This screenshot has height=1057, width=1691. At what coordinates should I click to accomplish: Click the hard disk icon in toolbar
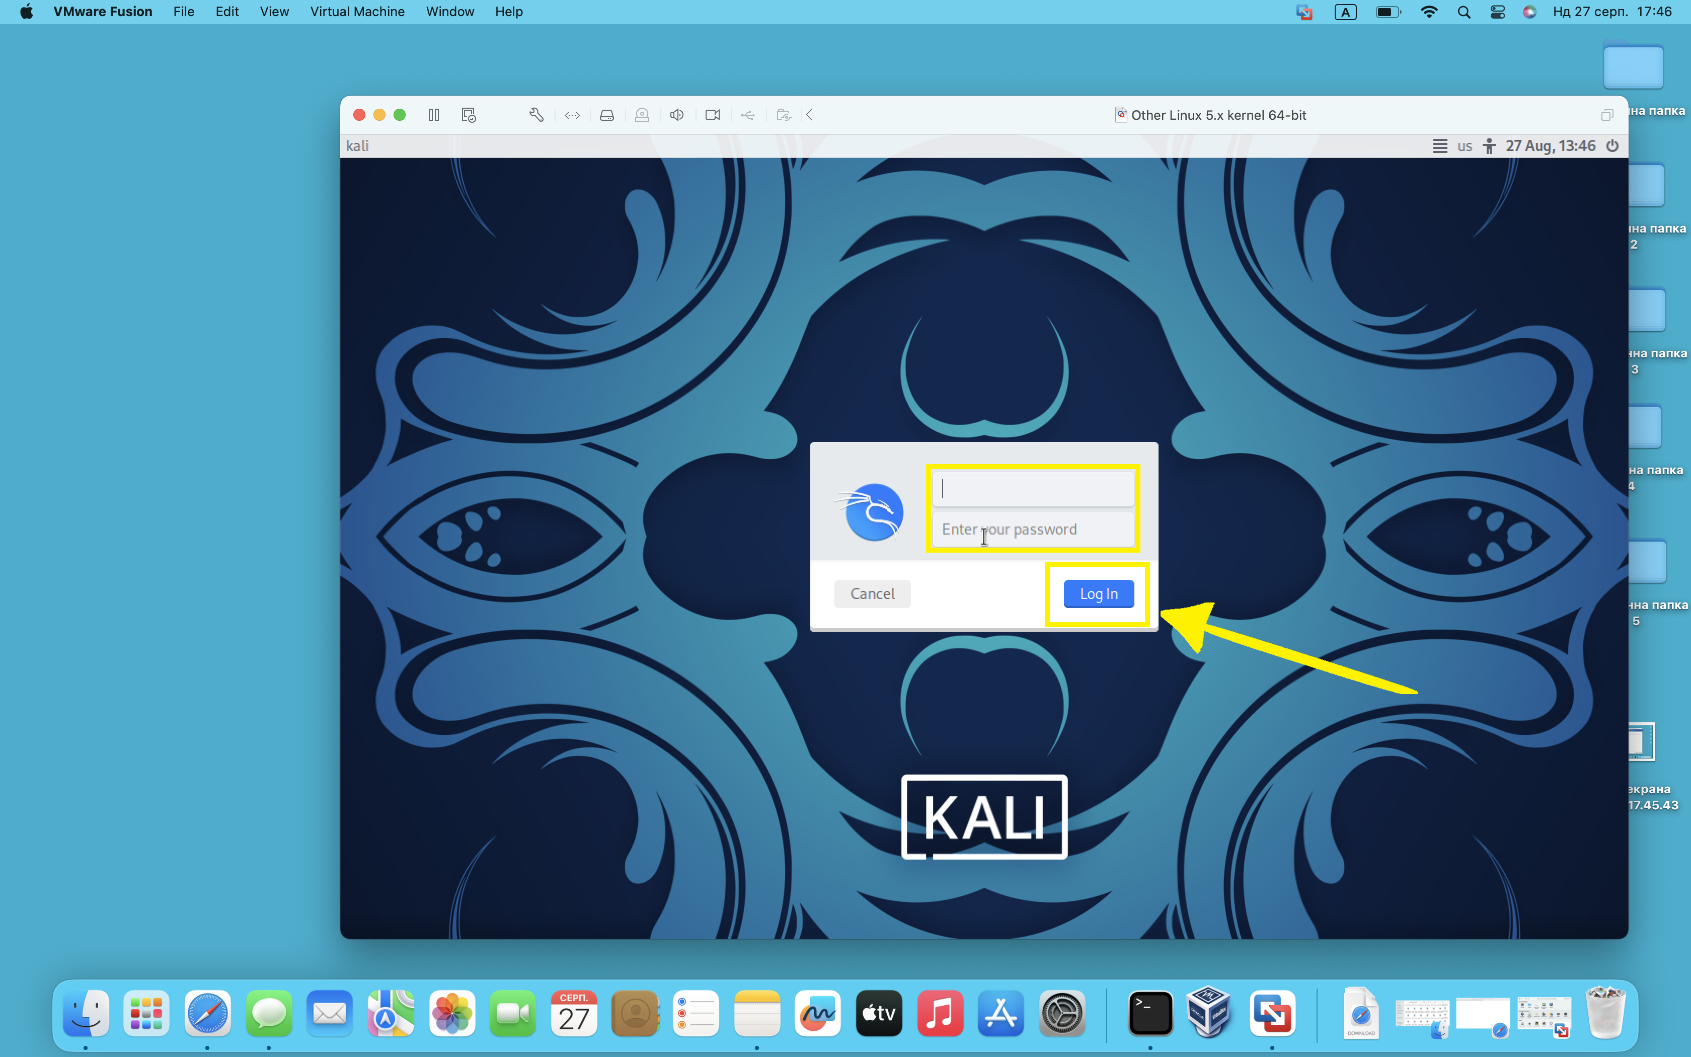pos(607,115)
